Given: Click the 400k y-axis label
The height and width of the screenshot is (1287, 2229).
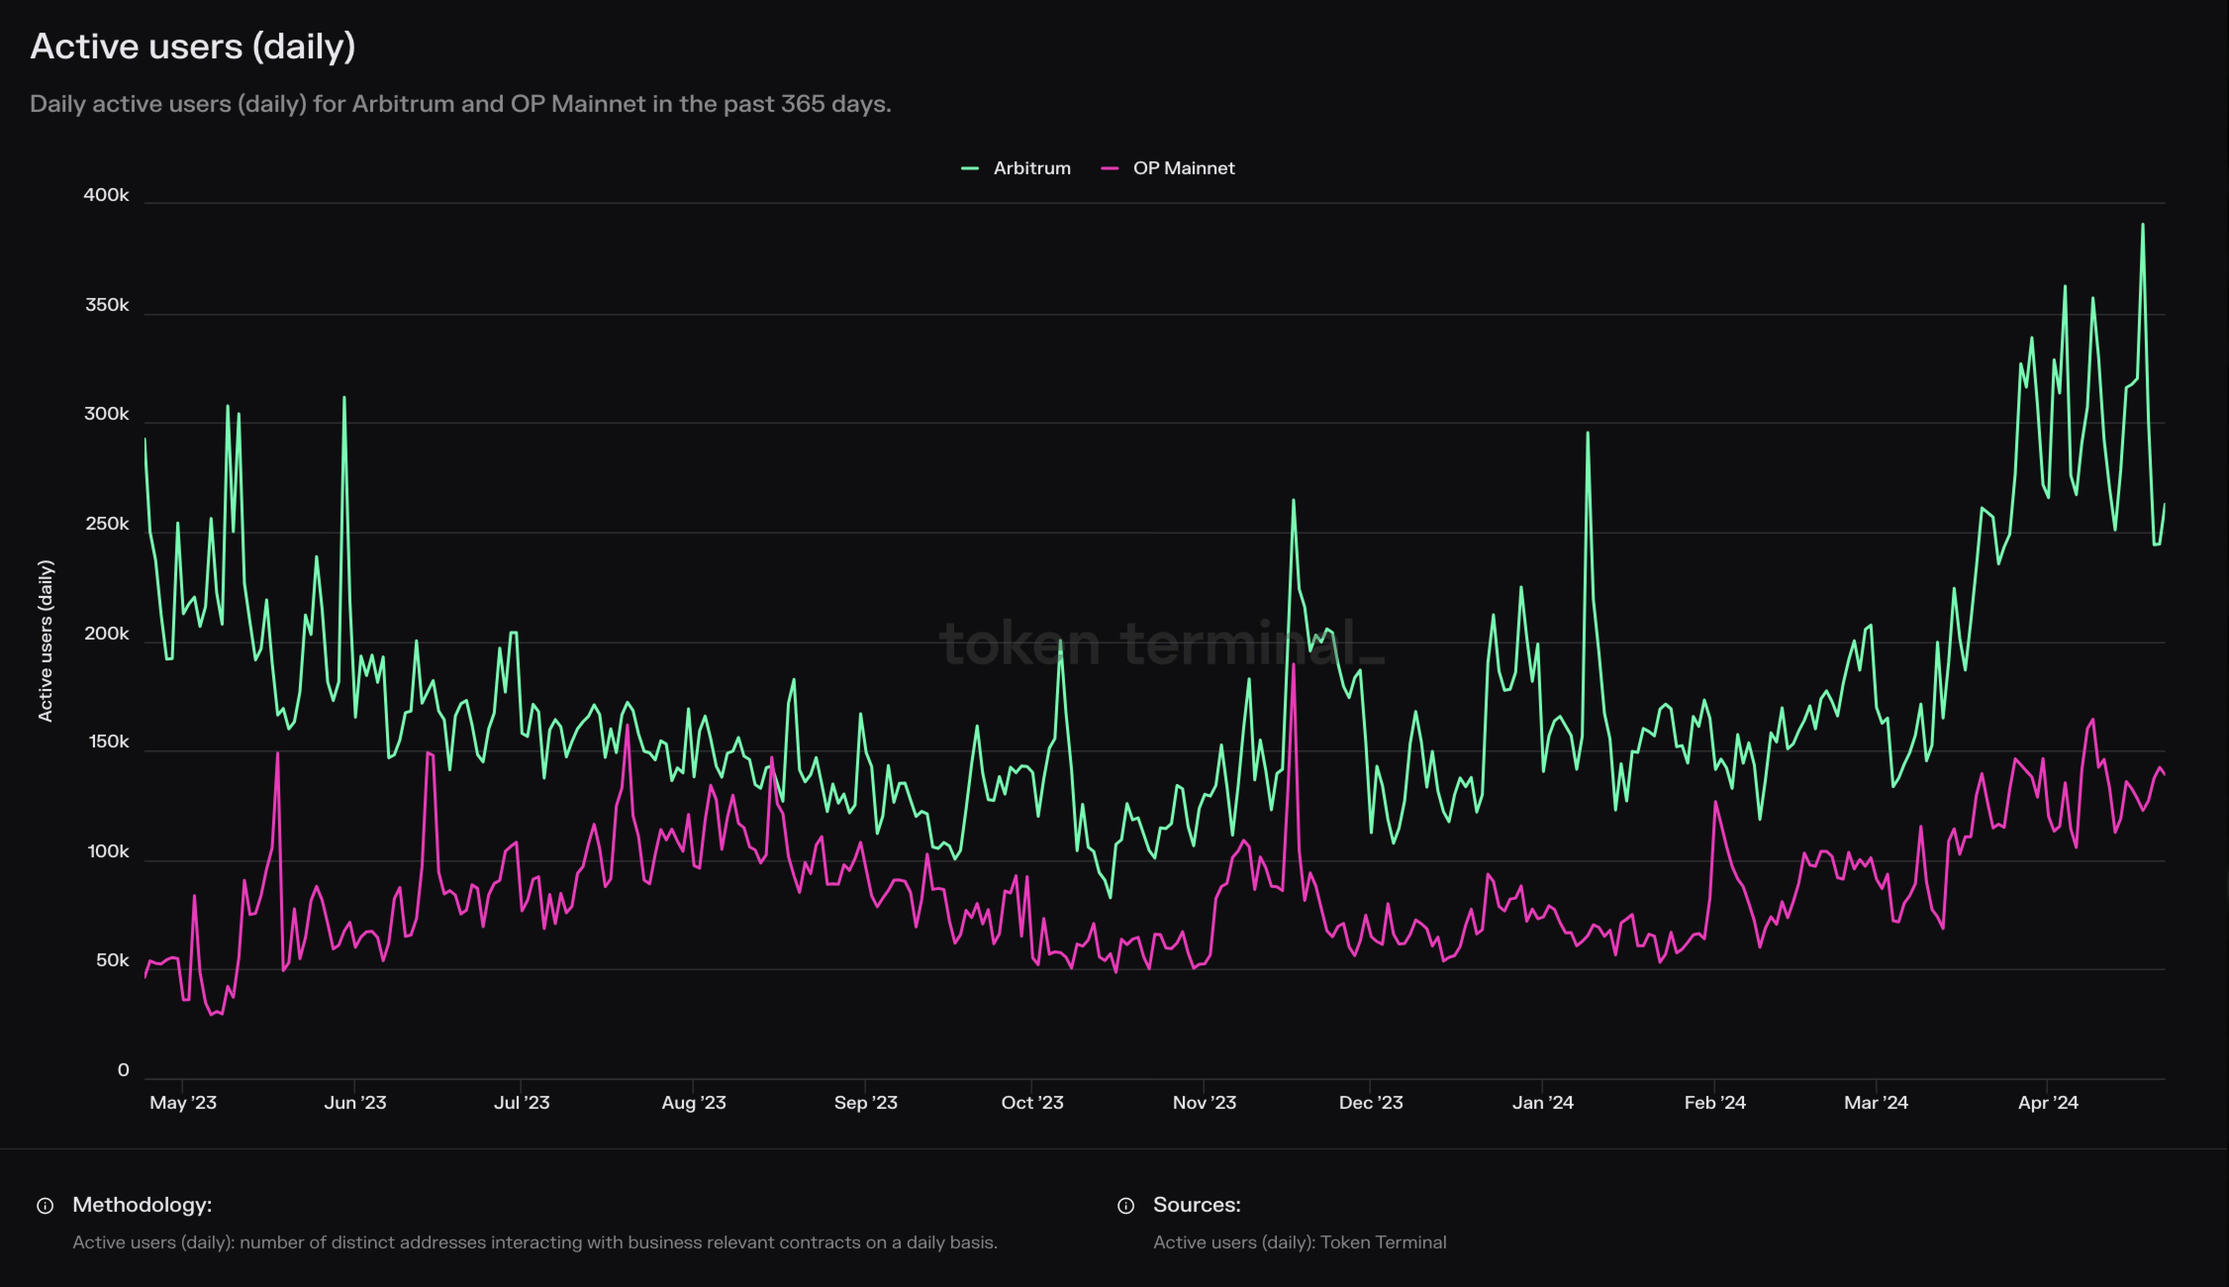Looking at the screenshot, I should pyautogui.click(x=106, y=196).
